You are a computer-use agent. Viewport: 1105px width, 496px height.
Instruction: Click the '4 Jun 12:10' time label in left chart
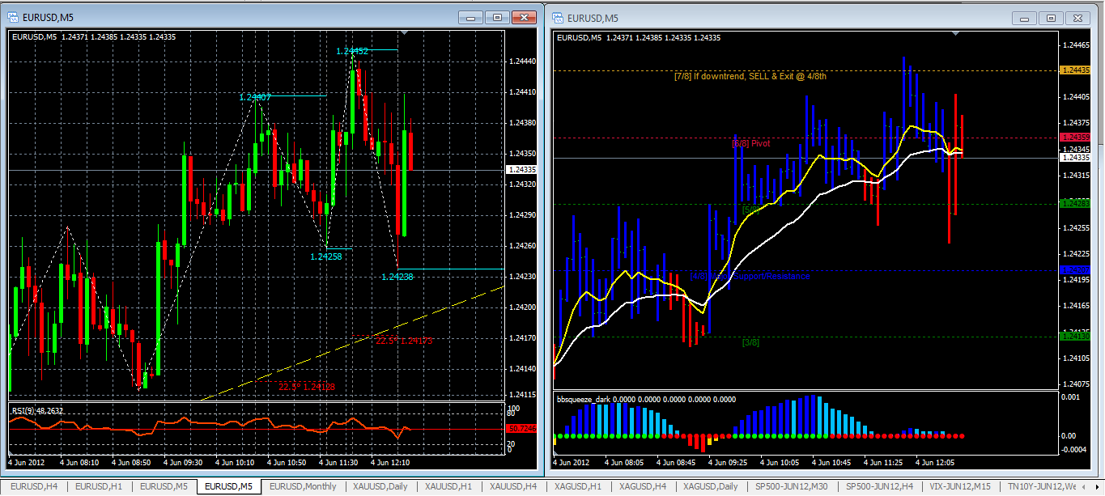click(x=390, y=464)
